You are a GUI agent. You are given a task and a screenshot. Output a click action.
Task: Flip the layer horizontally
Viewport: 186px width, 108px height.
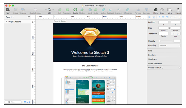174,34
